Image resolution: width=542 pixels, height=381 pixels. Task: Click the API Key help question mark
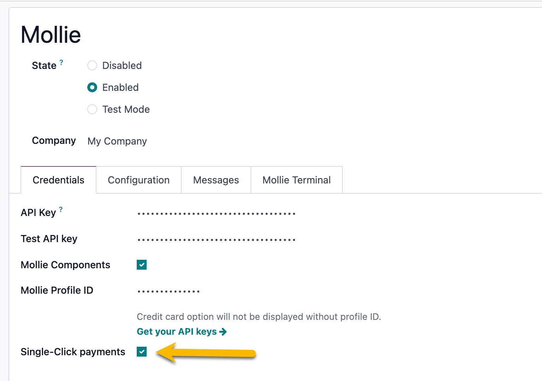click(x=61, y=210)
